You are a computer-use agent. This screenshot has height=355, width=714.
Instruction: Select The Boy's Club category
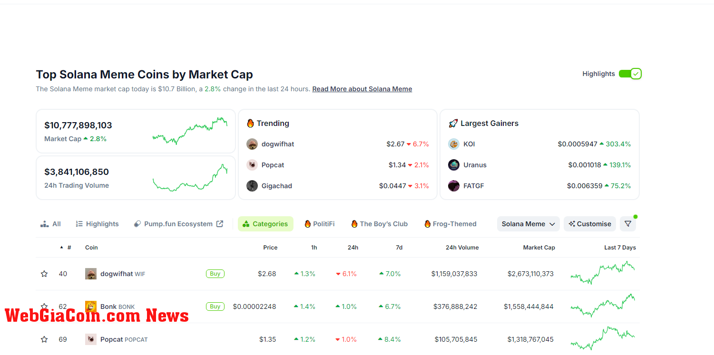380,224
